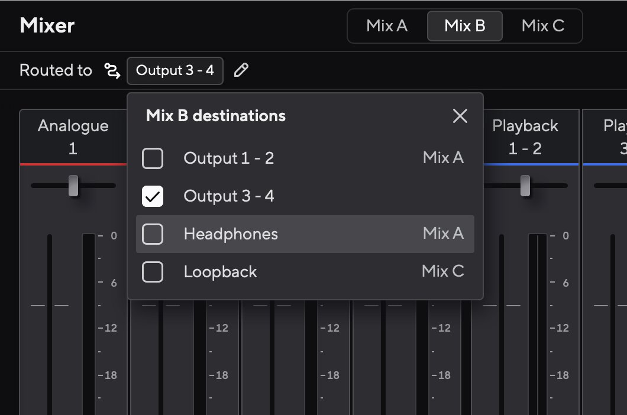Viewport: 627px width, 415px height.
Task: Click the Output 3 - 4 destination label
Action: [x=229, y=196]
